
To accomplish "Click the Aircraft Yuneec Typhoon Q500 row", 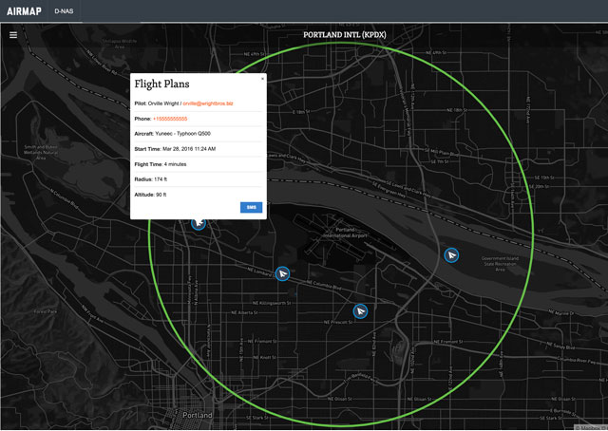I will (199, 134).
